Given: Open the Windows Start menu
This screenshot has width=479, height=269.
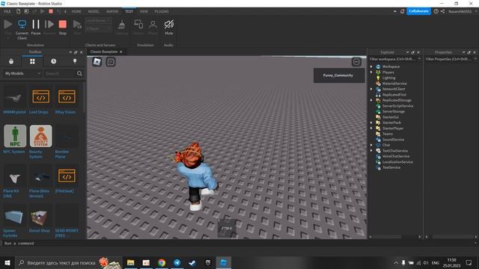Looking at the screenshot, I should tap(7, 262).
